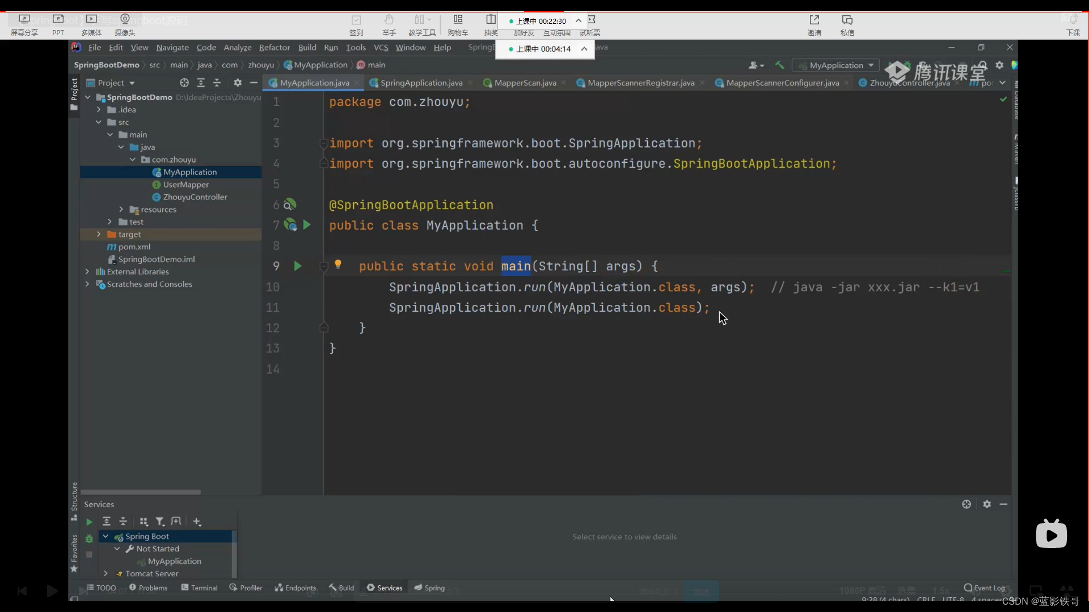
Task: Change playback speed using the 1.5x control
Action: click(942, 590)
